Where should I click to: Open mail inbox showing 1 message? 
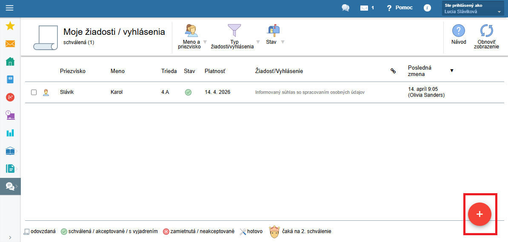[367, 8]
